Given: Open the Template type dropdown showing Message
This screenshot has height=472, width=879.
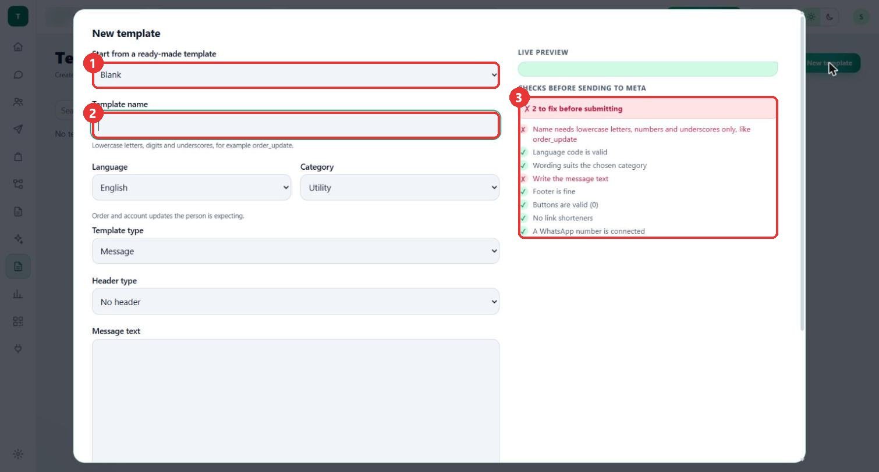Looking at the screenshot, I should pyautogui.click(x=296, y=251).
